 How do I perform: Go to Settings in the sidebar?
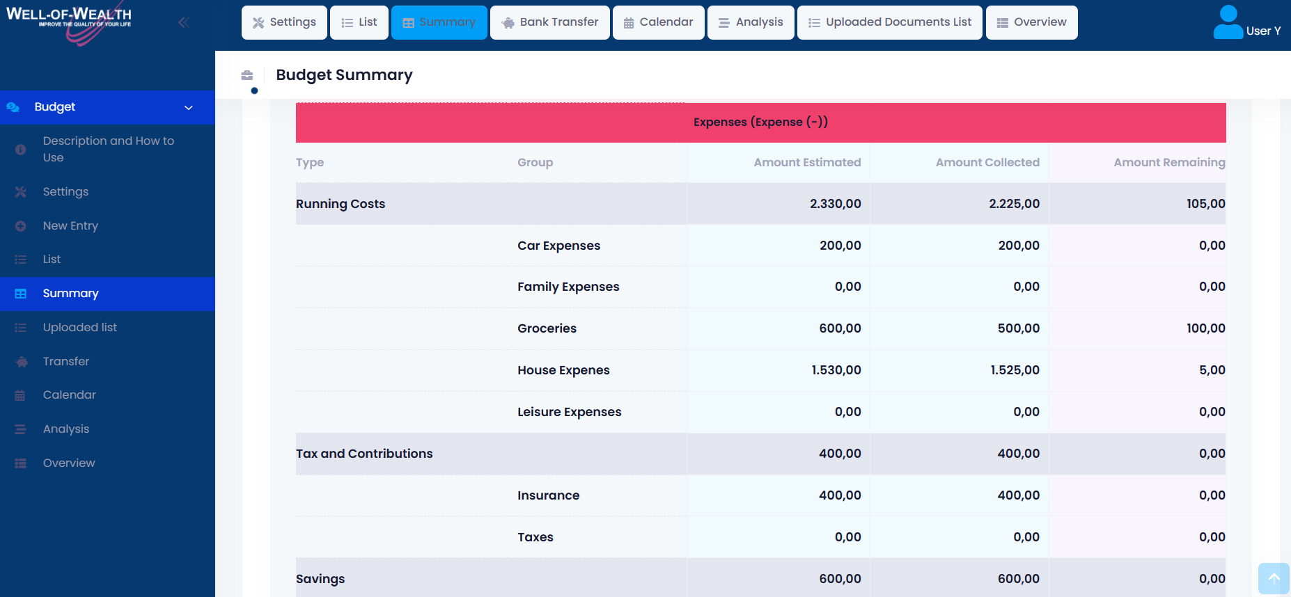(x=107, y=191)
